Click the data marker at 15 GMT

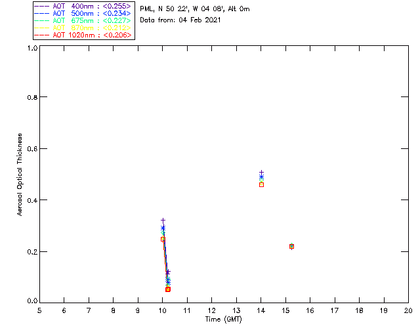pyautogui.click(x=291, y=246)
